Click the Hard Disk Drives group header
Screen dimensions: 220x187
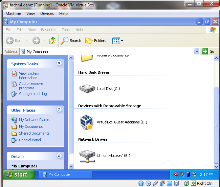pos(94,72)
